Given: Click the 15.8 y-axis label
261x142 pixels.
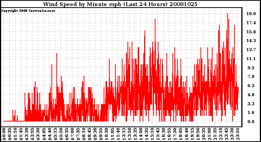Looking at the screenshot, I should (251, 32).
